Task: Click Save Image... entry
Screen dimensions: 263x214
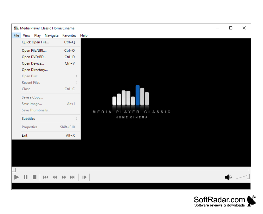Action: pos(46,104)
